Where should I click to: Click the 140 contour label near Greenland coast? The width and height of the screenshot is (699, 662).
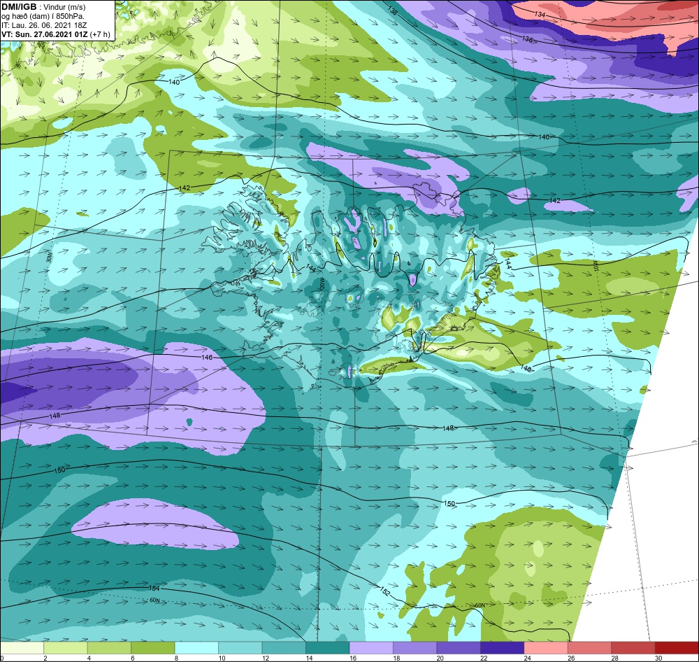(x=174, y=82)
